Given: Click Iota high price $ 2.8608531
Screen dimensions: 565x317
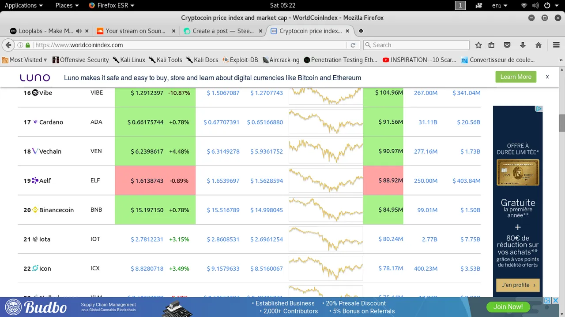Looking at the screenshot, I should point(223,239).
